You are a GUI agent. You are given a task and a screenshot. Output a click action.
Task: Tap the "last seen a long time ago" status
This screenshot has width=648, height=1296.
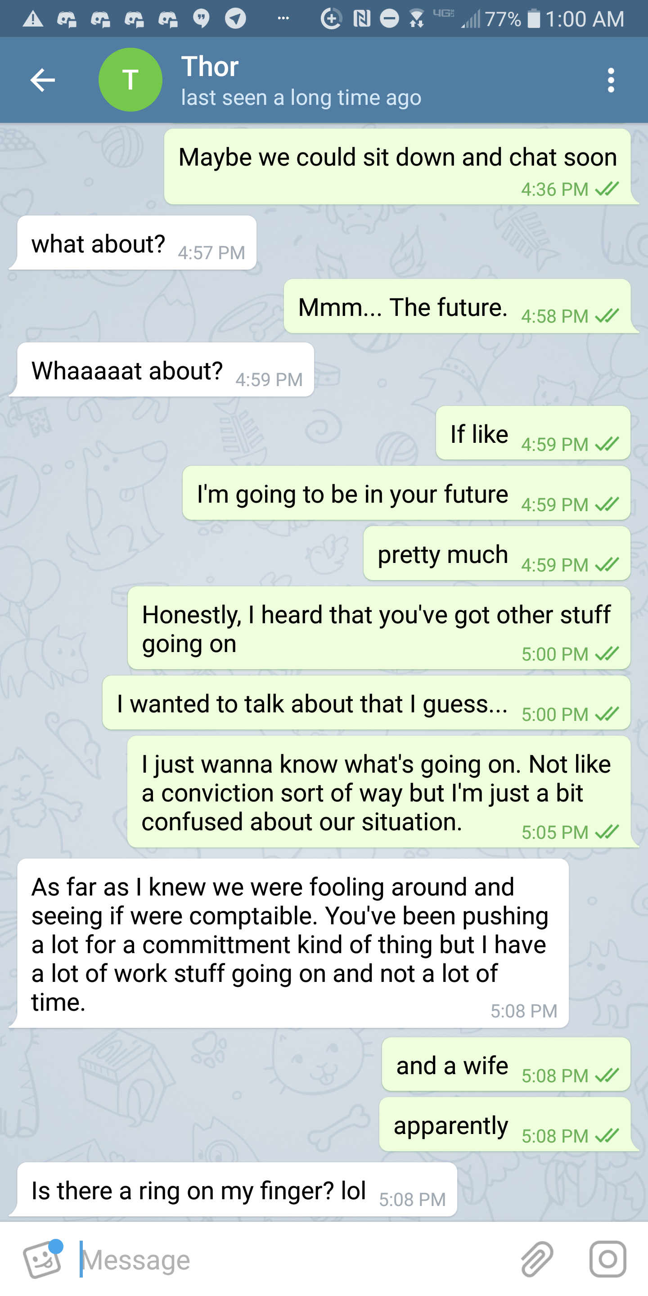[x=301, y=98]
